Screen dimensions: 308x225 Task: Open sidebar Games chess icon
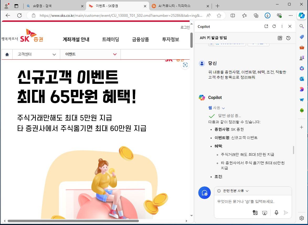point(302,58)
